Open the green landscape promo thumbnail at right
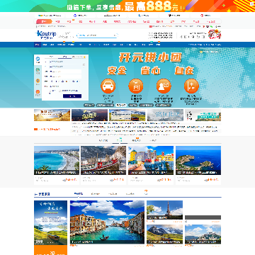Image resolution: width=255 pixels, height=255 pixels. tap(203, 115)
